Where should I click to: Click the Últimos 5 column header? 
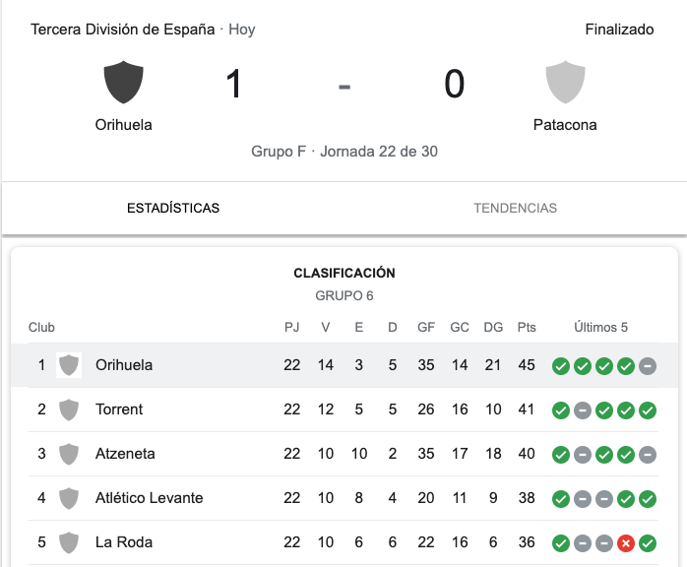pyautogui.click(x=601, y=328)
